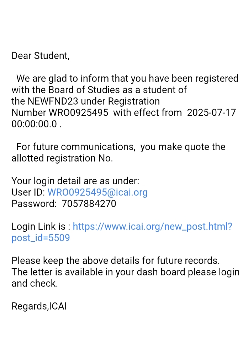Click the "Regards,ICAI" signature
This screenshot has width=248, height=343.
[x=39, y=306]
